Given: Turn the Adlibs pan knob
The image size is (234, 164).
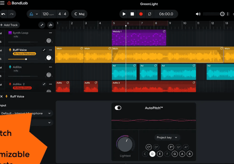Looking at the screenshot, I should [x=49, y=75].
